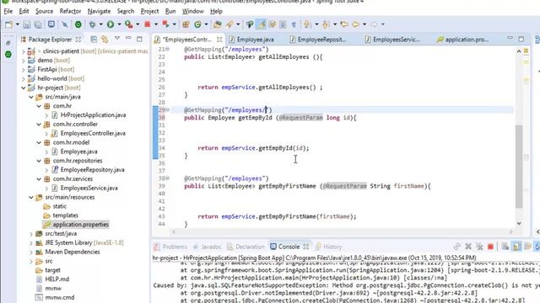Open the History view tab
Screen dimensions: 540x303
tap(332, 247)
